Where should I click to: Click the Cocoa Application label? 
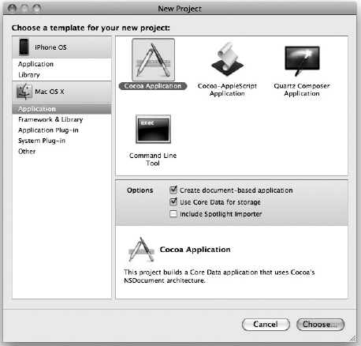pyautogui.click(x=153, y=86)
